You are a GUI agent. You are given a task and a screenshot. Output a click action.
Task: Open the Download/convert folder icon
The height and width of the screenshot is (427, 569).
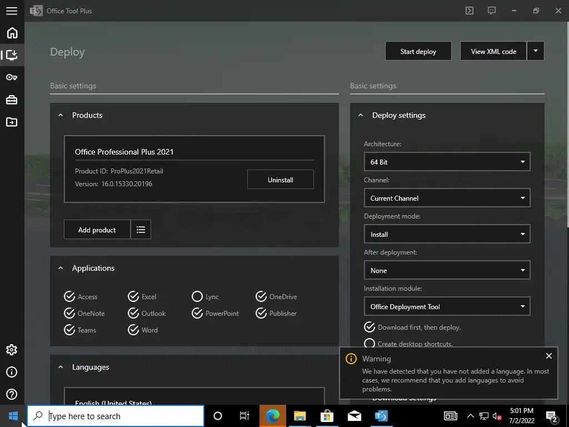tap(12, 122)
